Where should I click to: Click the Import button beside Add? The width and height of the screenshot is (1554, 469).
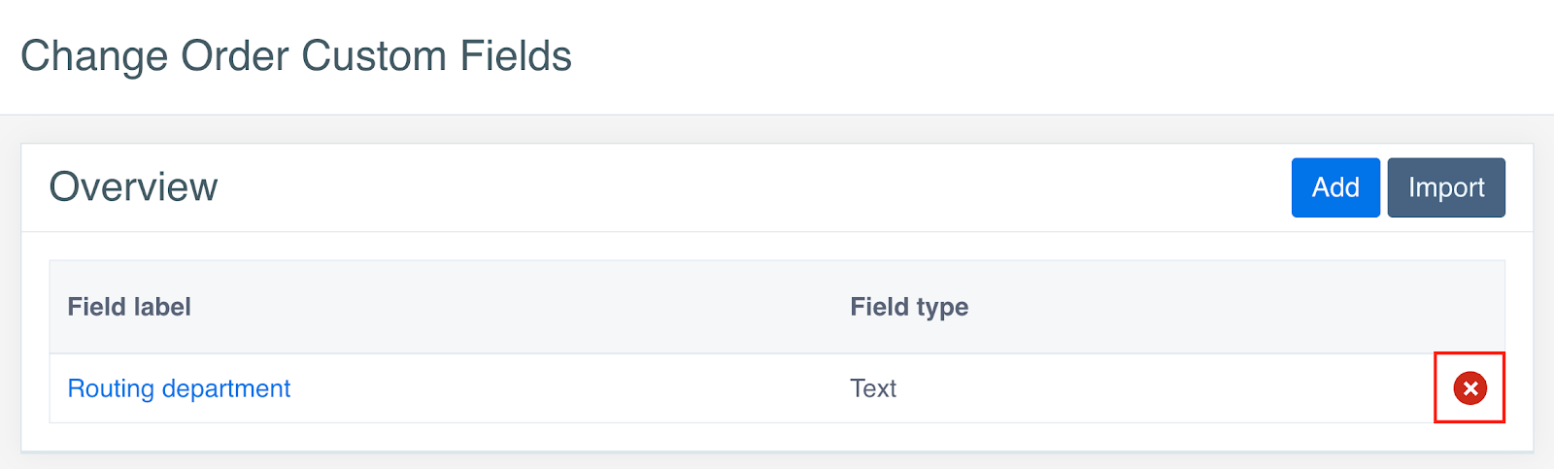pos(1446,187)
